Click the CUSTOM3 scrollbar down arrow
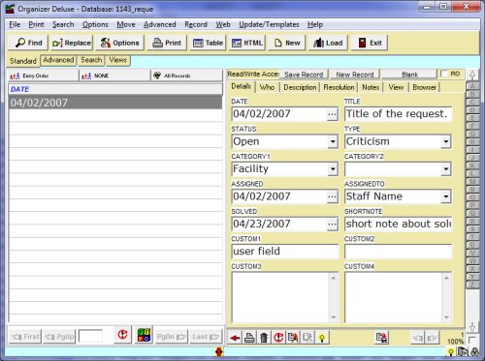The image size is (485, 361). point(334,317)
